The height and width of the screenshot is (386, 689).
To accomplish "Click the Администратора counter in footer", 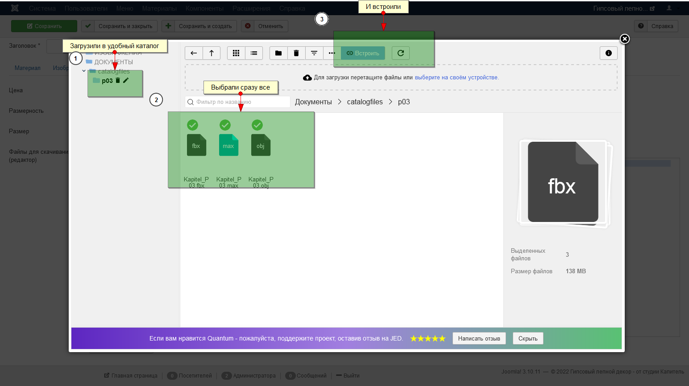I will pos(249,375).
